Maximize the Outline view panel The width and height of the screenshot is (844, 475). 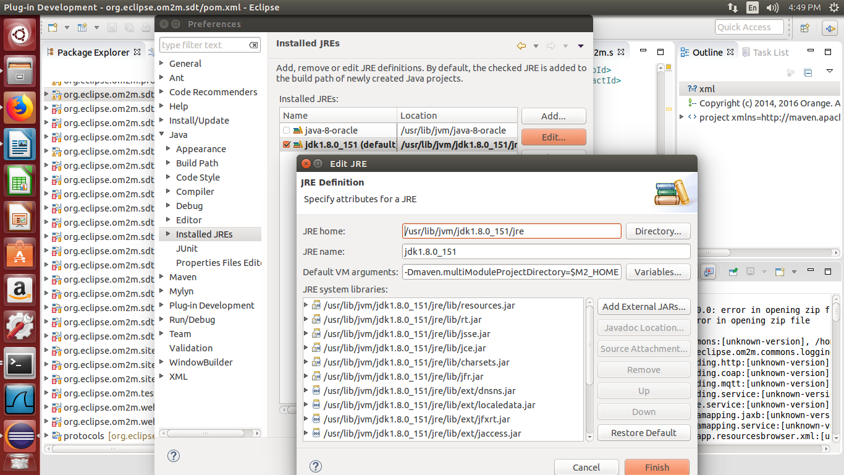tap(829, 52)
